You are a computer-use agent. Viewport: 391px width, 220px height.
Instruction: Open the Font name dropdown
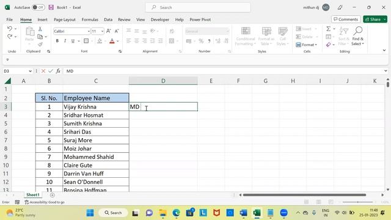(x=89, y=31)
